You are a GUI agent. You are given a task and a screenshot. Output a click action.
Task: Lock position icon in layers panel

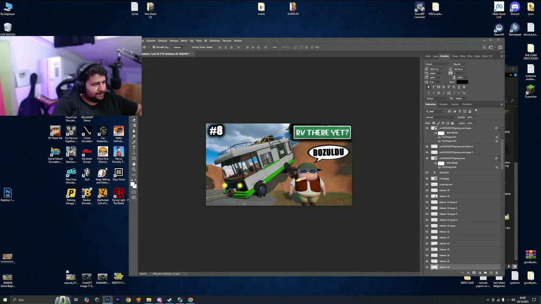(x=443, y=123)
